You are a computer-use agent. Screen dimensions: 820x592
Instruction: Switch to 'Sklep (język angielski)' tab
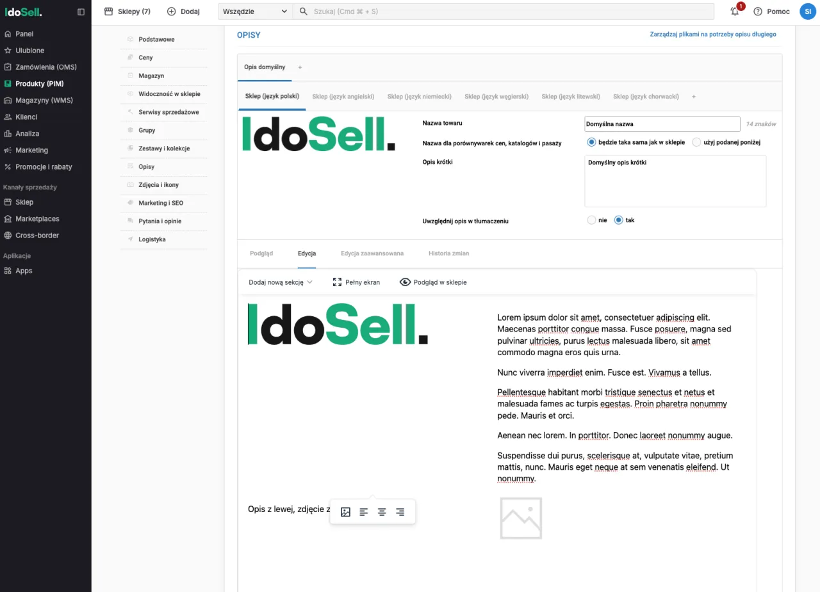coord(343,97)
